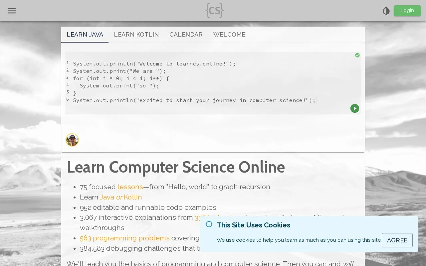Open the 563 programming problems link
Viewport: 426px width, 266px height.
tap(125, 238)
